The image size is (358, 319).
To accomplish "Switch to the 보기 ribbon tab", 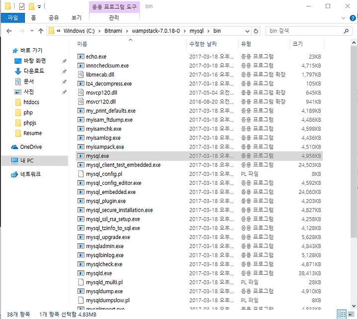I will pyautogui.click(x=76, y=17).
